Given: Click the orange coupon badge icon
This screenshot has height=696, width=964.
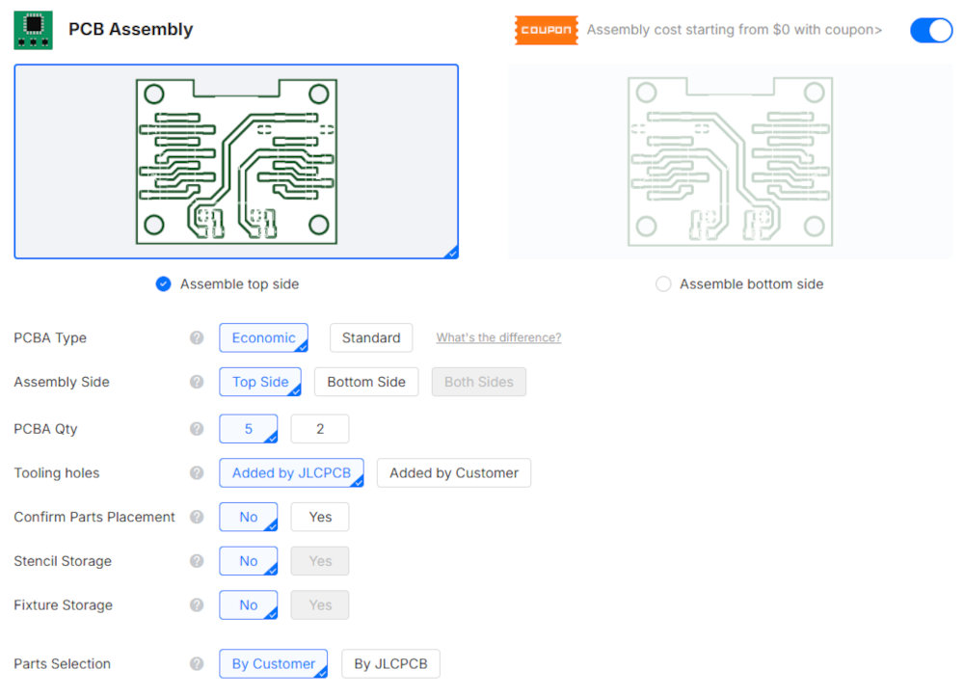Looking at the screenshot, I should (546, 30).
